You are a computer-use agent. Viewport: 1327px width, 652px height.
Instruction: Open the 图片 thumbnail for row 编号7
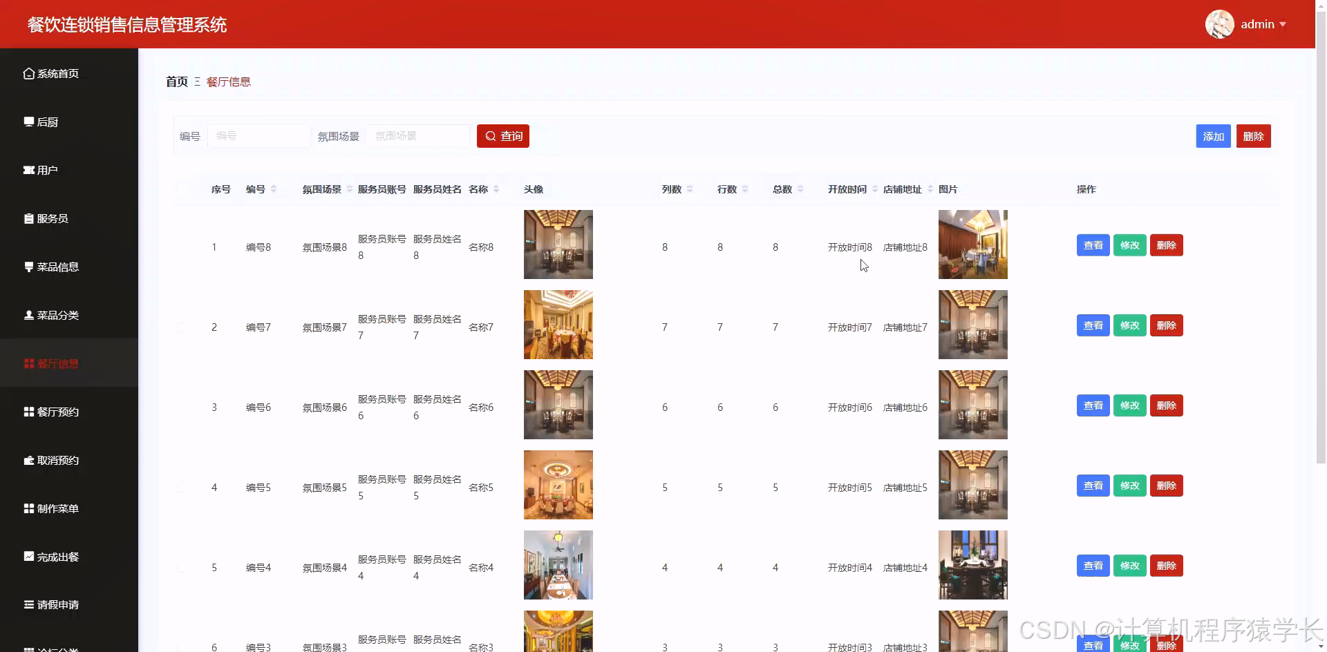pyautogui.click(x=973, y=325)
